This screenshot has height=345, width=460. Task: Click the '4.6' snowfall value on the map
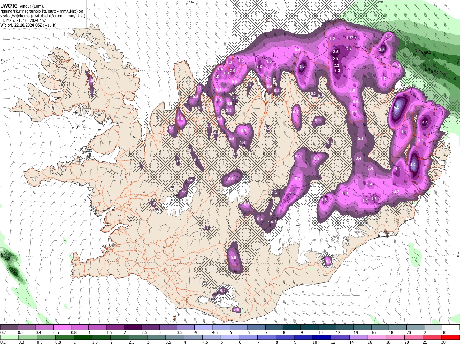click(x=397, y=107)
